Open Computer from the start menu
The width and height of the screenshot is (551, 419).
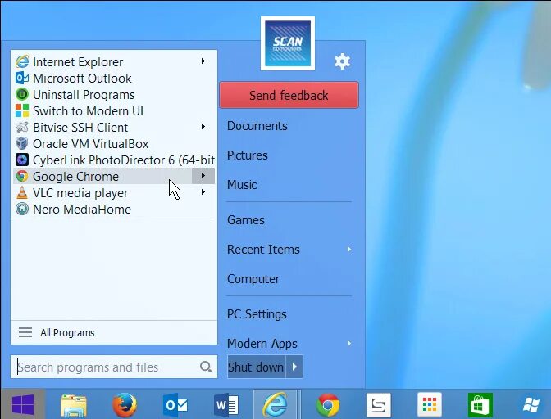[253, 279]
